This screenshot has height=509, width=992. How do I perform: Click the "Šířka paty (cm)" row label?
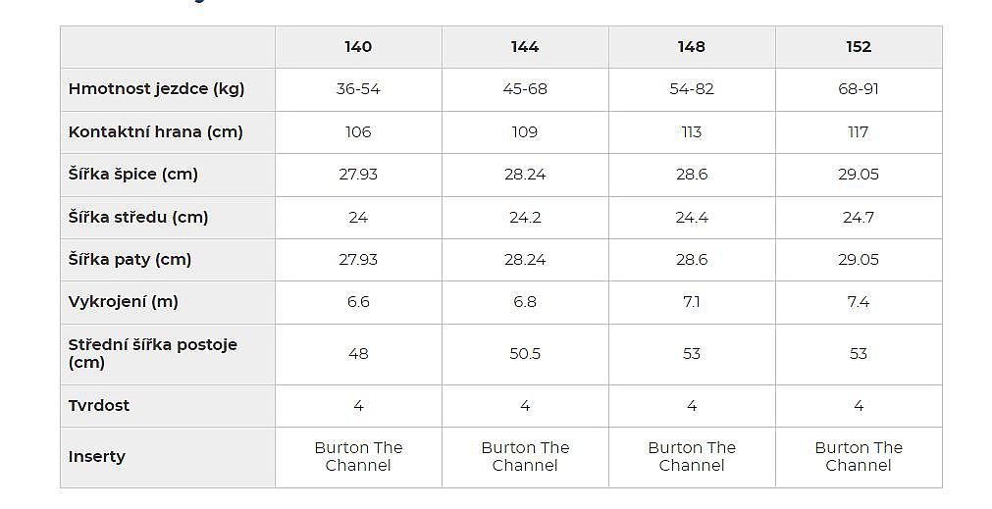[x=130, y=260]
